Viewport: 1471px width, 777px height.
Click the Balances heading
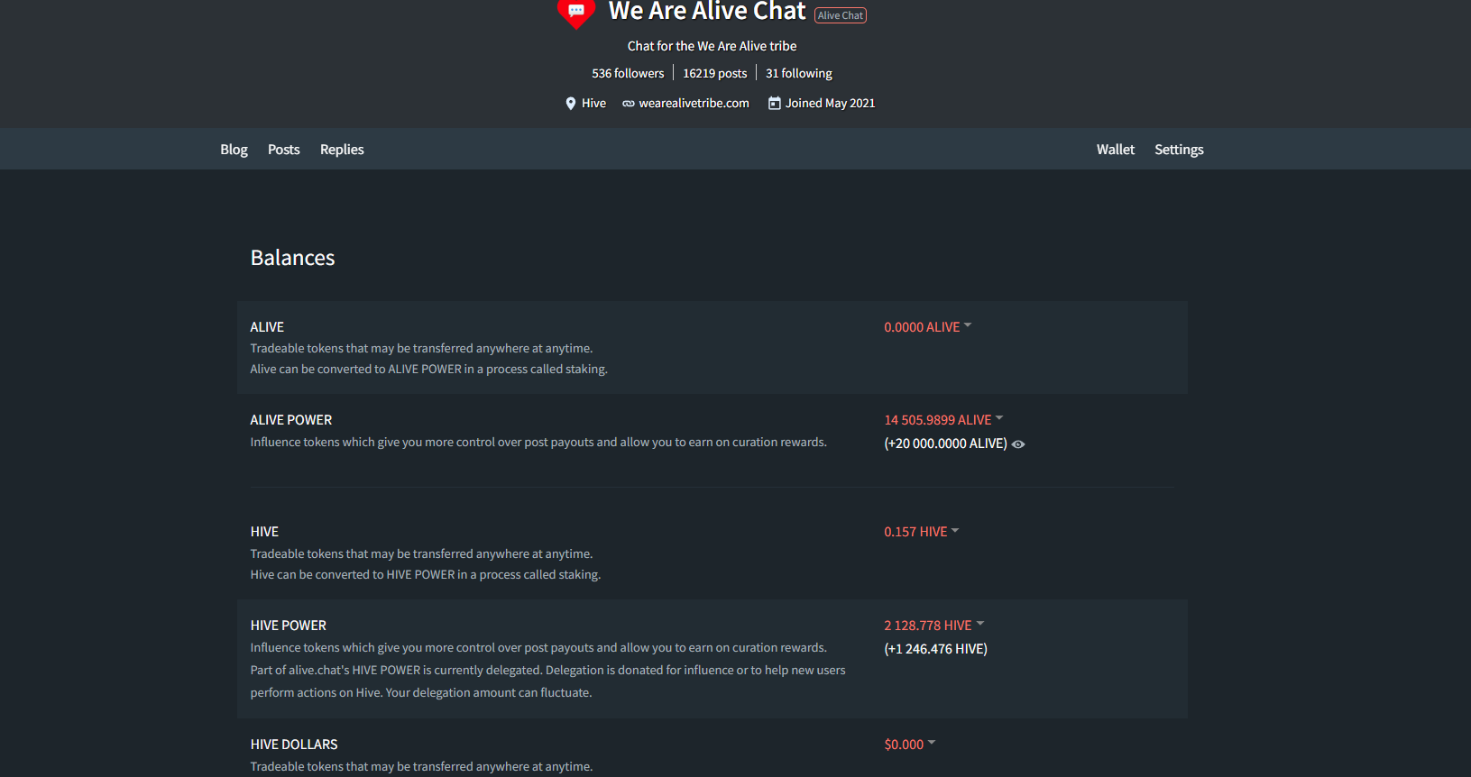click(x=292, y=258)
